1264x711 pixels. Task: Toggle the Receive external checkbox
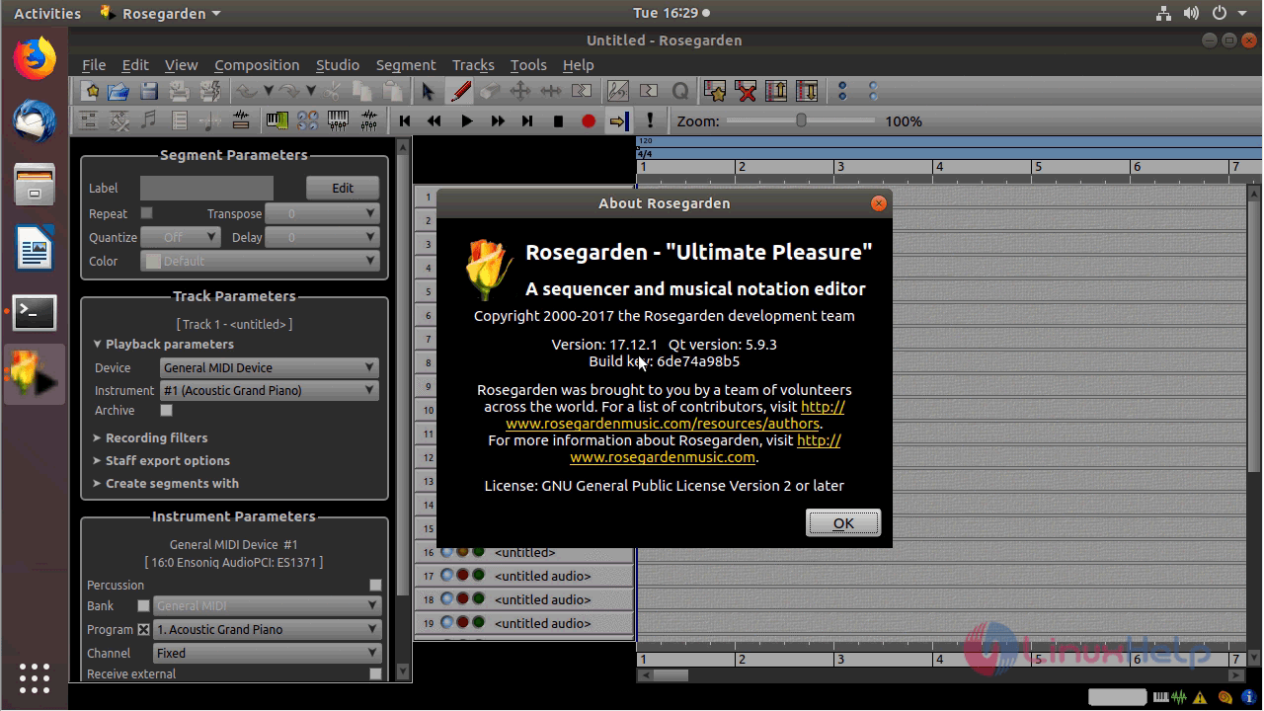(375, 673)
